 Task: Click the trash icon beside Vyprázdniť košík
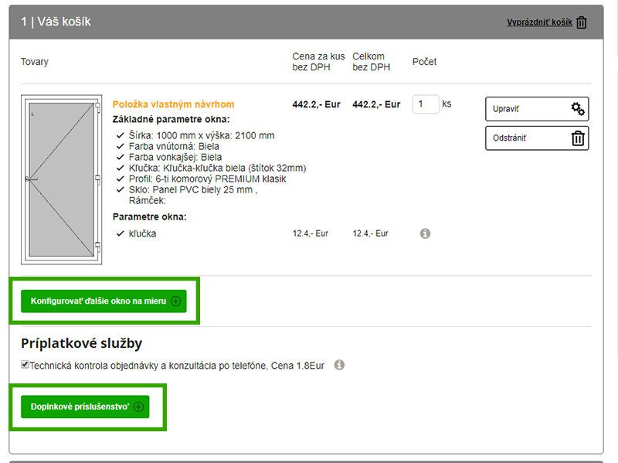[582, 22]
